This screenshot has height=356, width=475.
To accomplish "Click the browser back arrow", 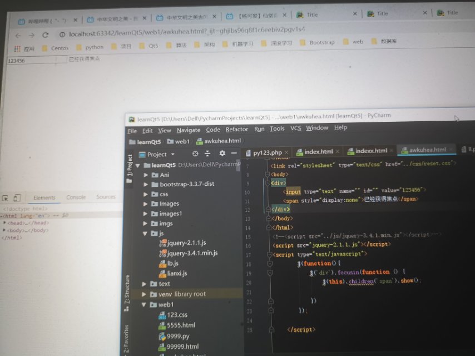I will 18,36.
